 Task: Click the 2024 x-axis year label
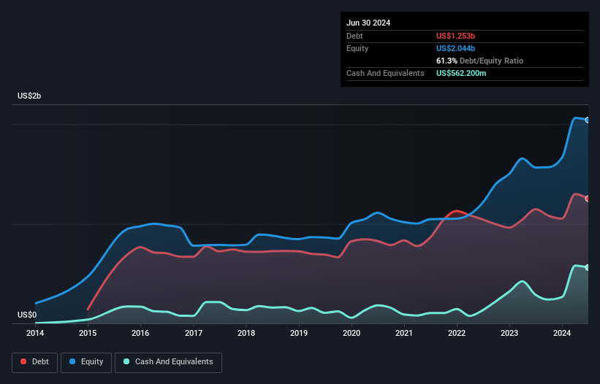pyautogui.click(x=562, y=334)
